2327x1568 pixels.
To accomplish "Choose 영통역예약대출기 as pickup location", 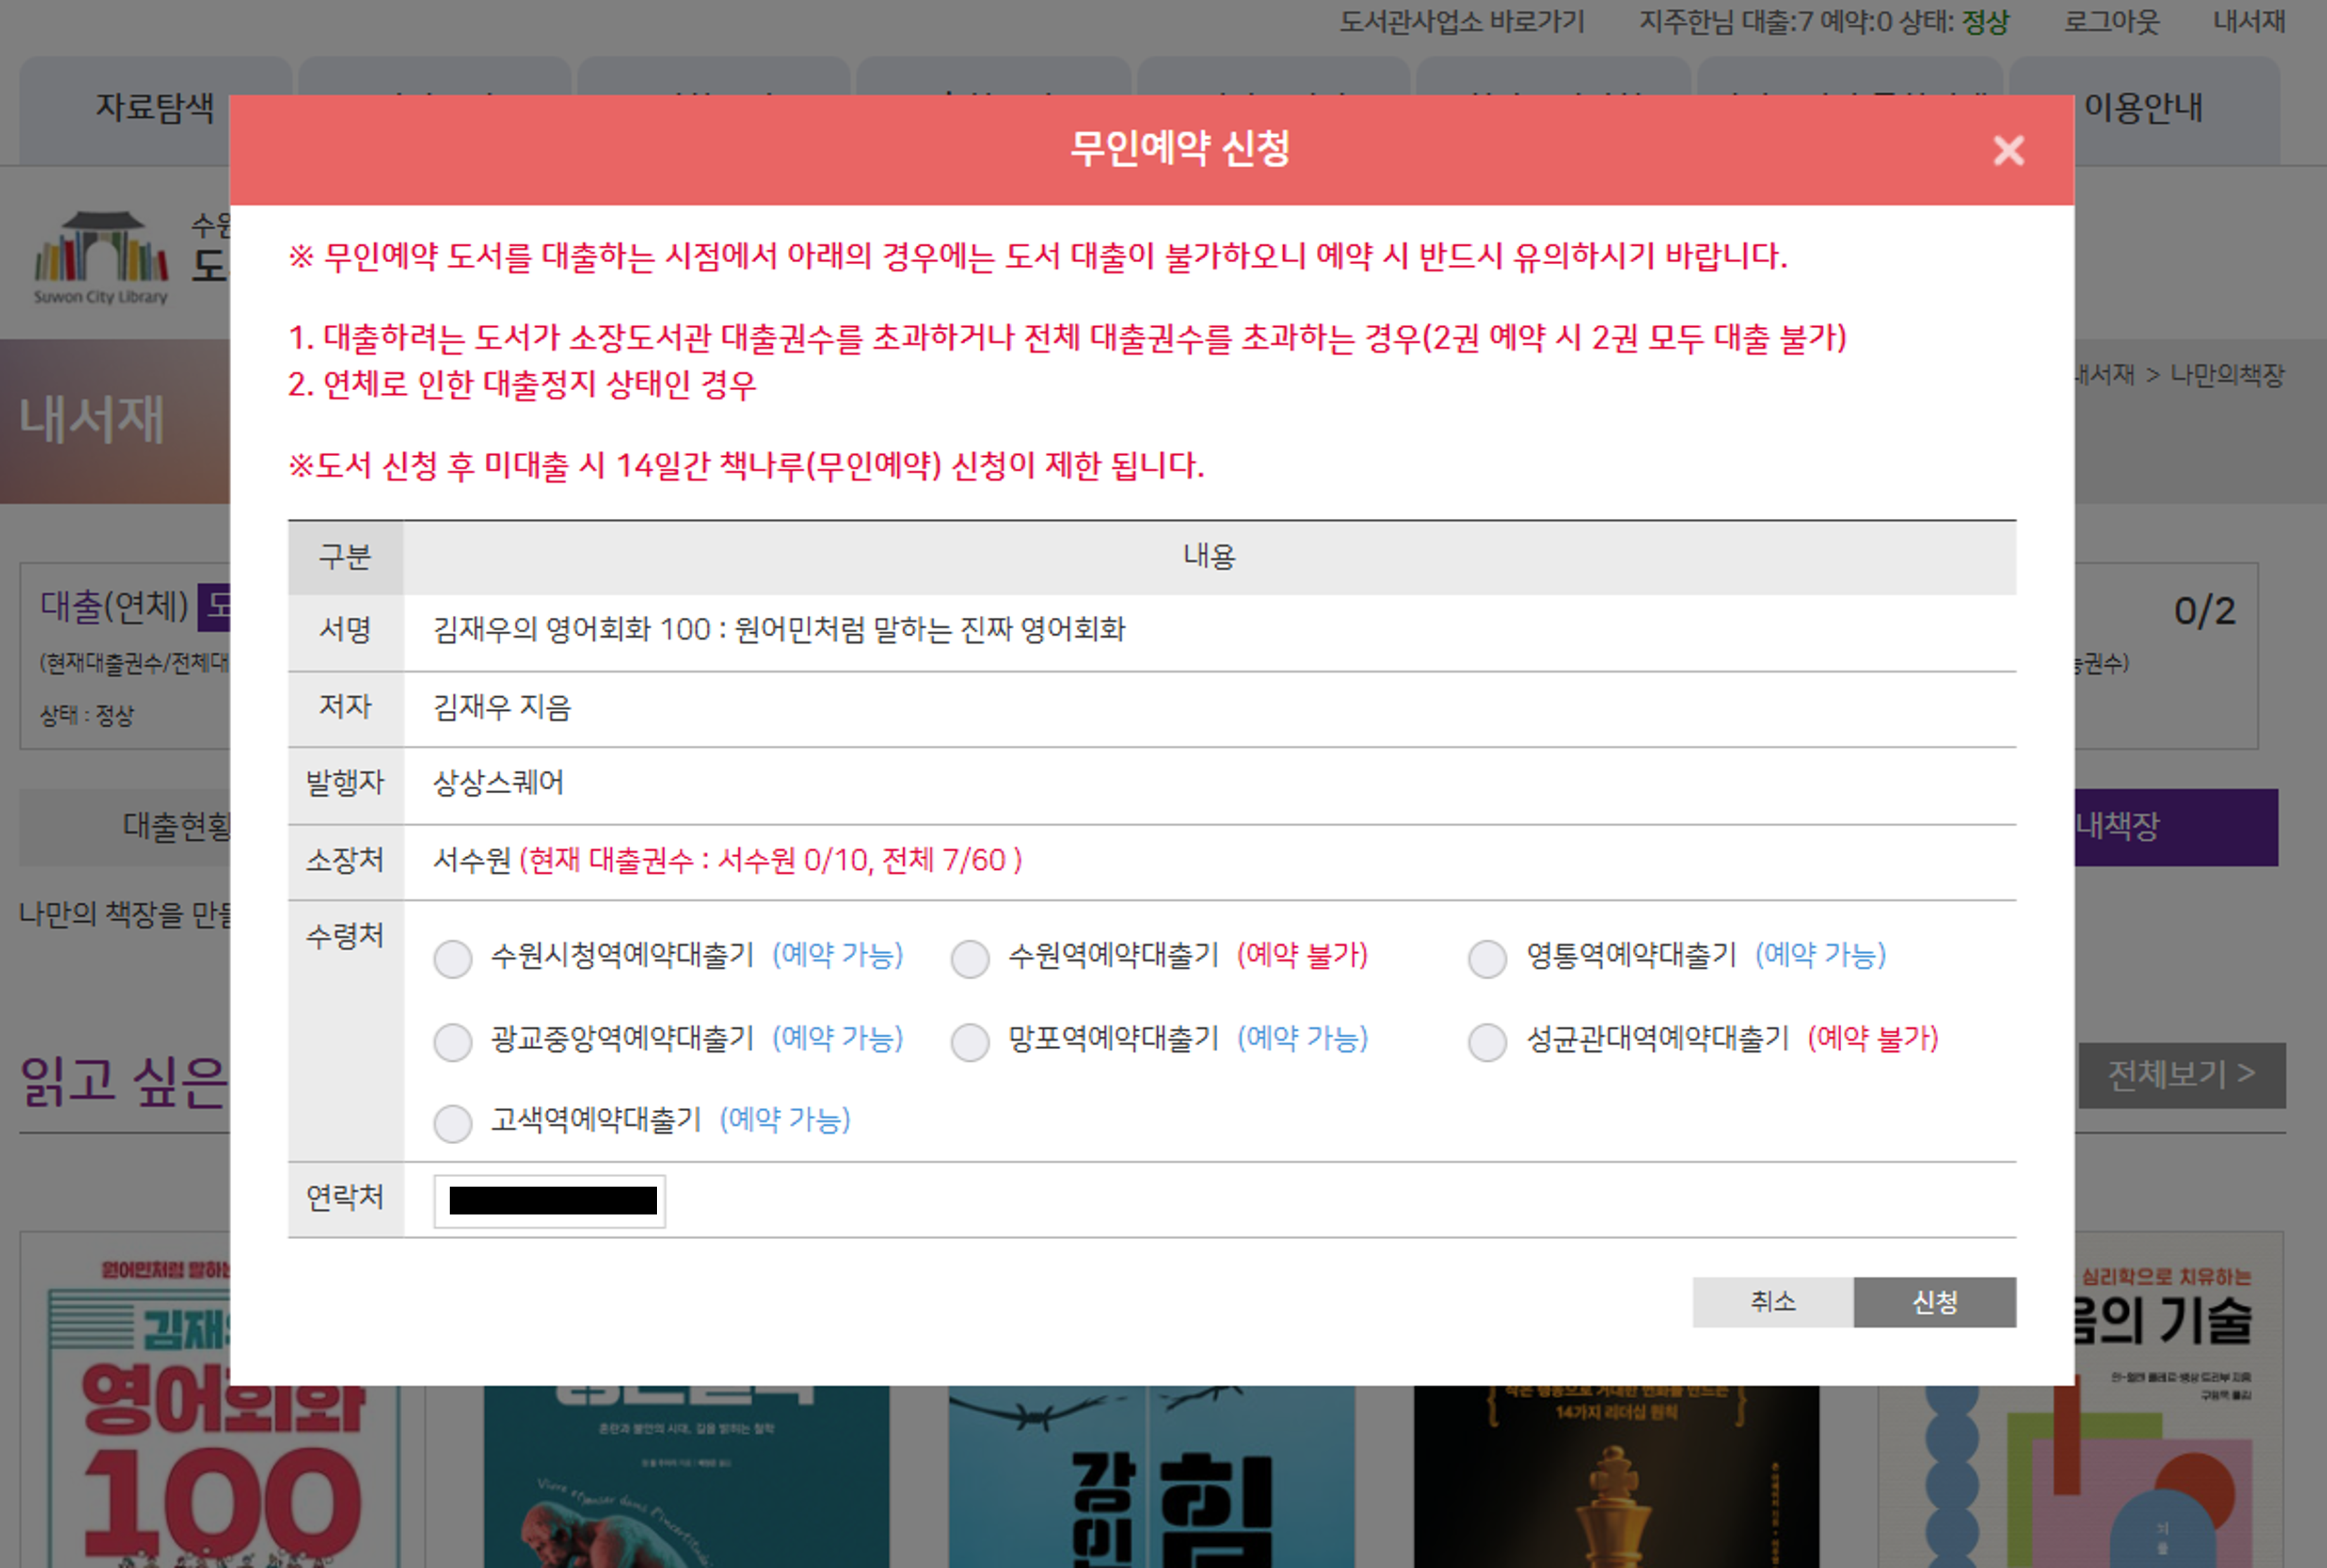I will 1487,958.
